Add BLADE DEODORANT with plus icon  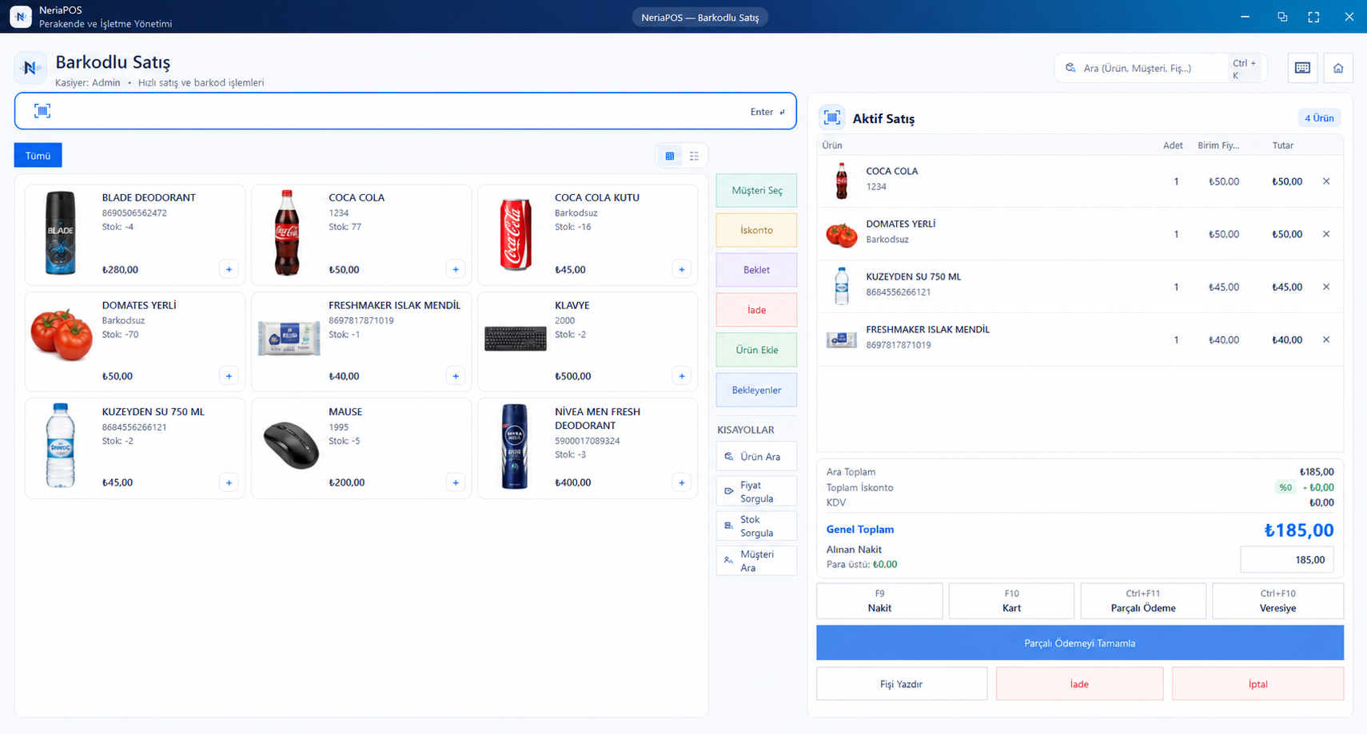229,269
